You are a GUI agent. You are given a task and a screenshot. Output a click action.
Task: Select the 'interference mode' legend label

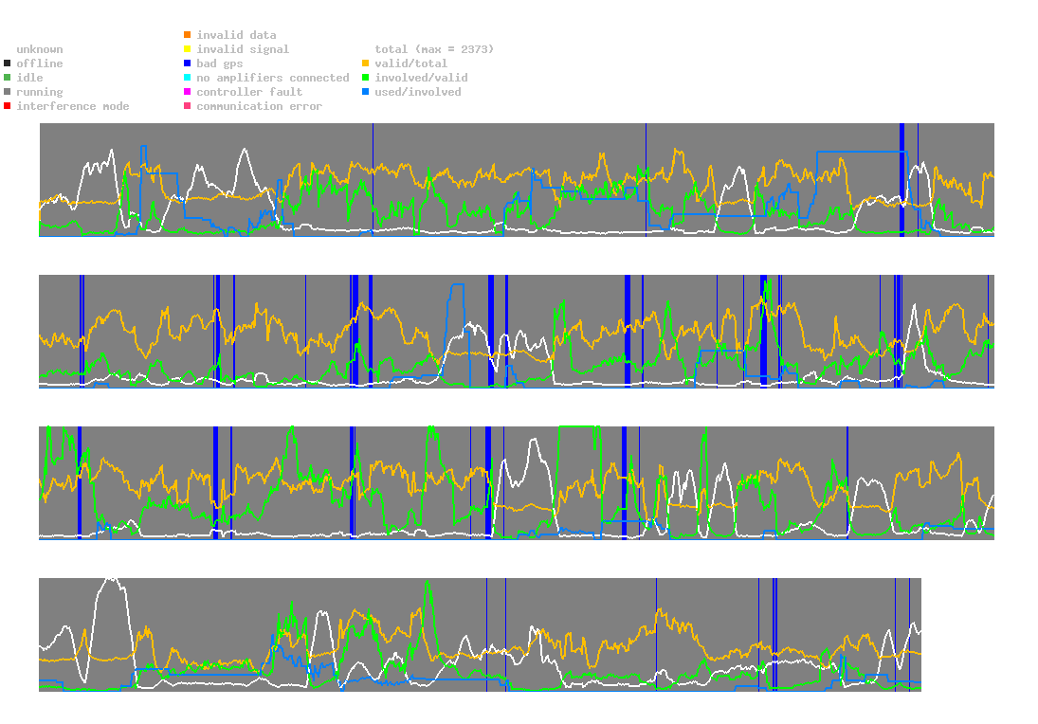(73, 106)
